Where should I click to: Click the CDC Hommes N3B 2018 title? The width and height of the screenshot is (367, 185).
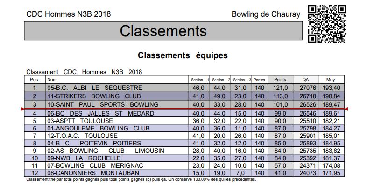point(68,14)
